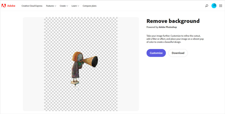This screenshot has height=114, width=225.
Task: Expand the chevron beside Features
Action: coord(55,6)
